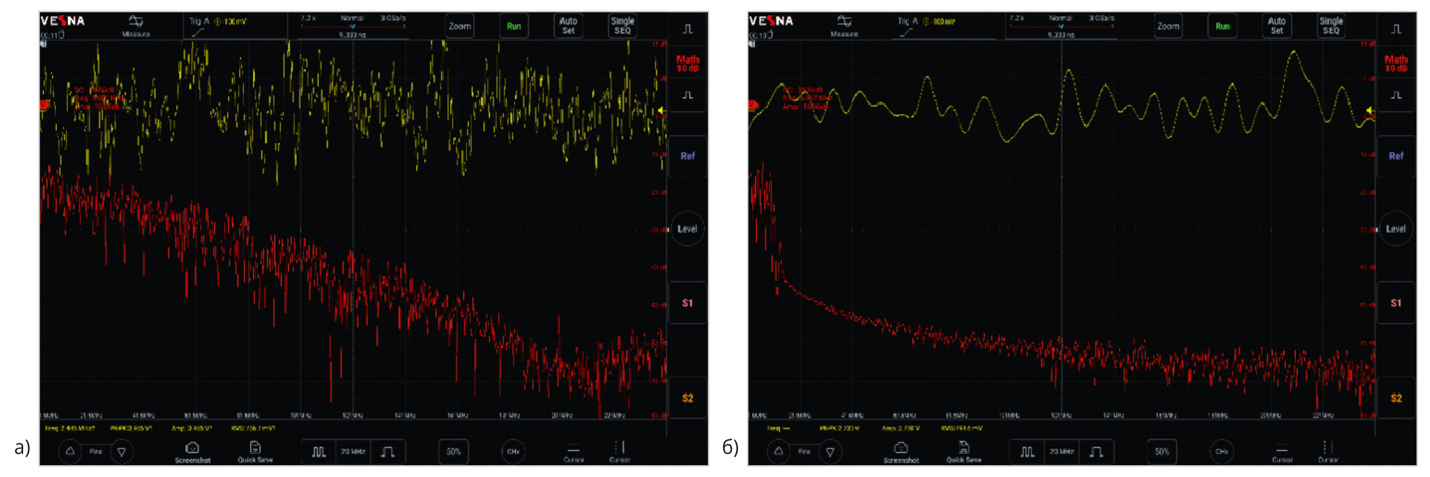Select Math channel tab in right screen
The image size is (1430, 477).
coord(1395,63)
